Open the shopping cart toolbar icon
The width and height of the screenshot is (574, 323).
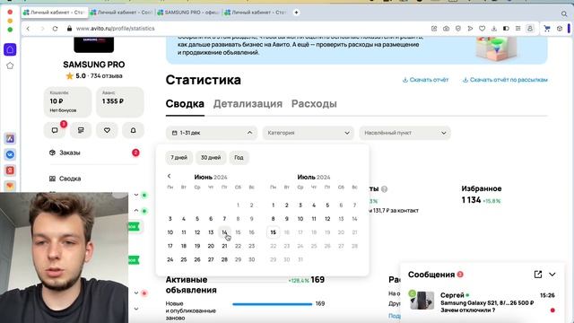click(x=547, y=29)
